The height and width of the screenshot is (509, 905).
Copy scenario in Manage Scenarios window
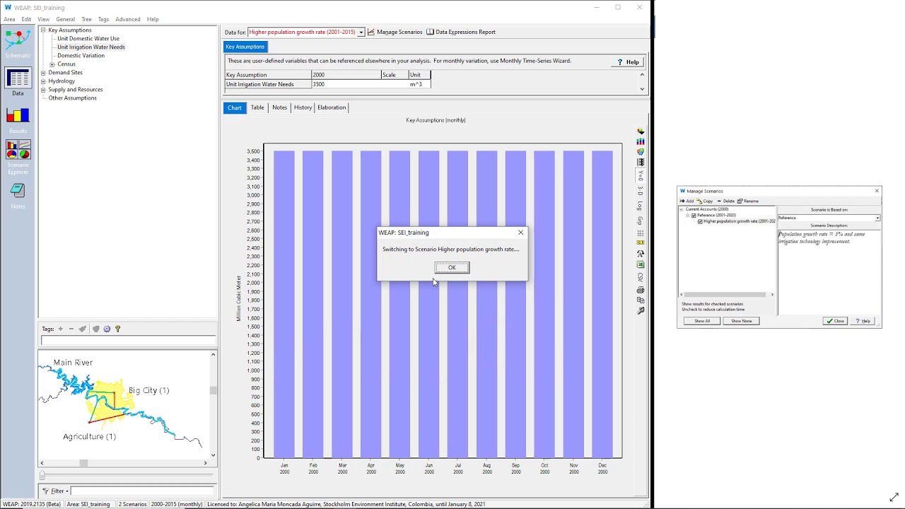point(705,201)
